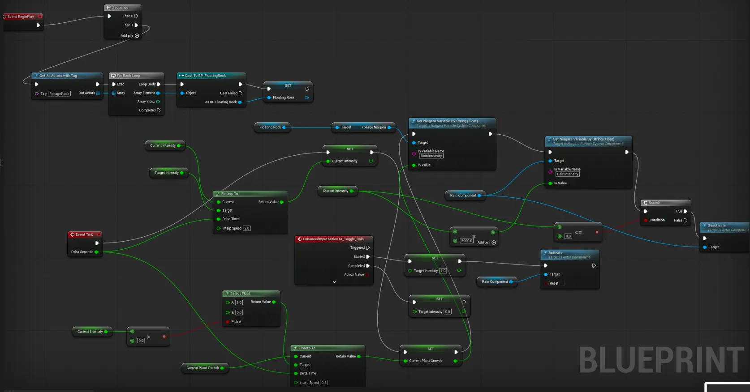Image resolution: width=750 pixels, height=392 pixels.
Task: Click the As BP Floating Rock output pin
Action: (240, 102)
